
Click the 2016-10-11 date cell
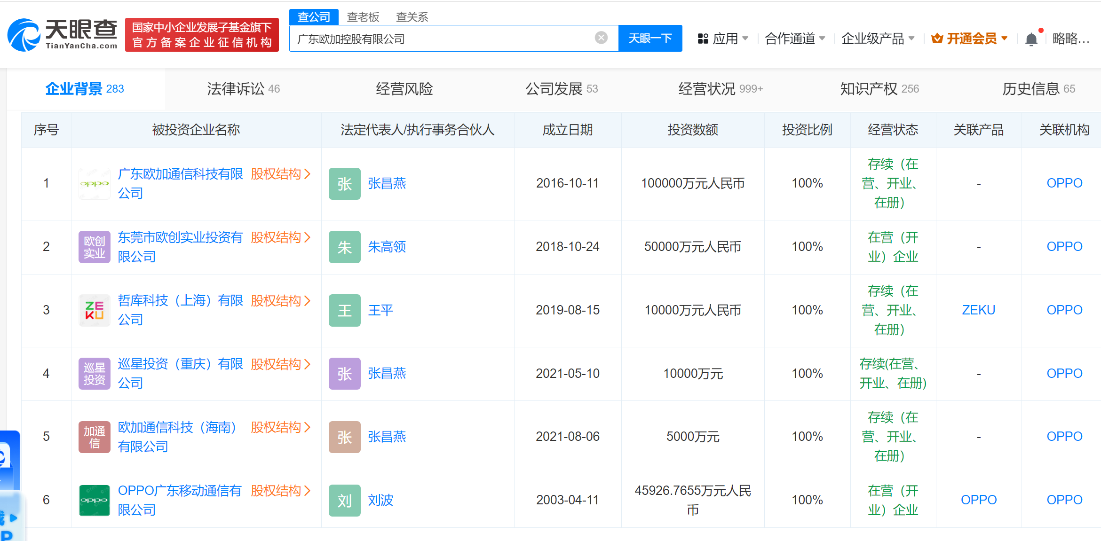567,183
